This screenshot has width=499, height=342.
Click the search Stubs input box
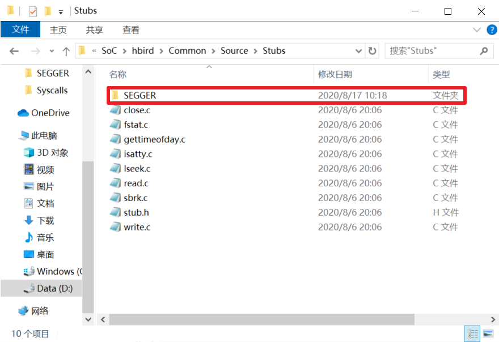click(x=431, y=51)
